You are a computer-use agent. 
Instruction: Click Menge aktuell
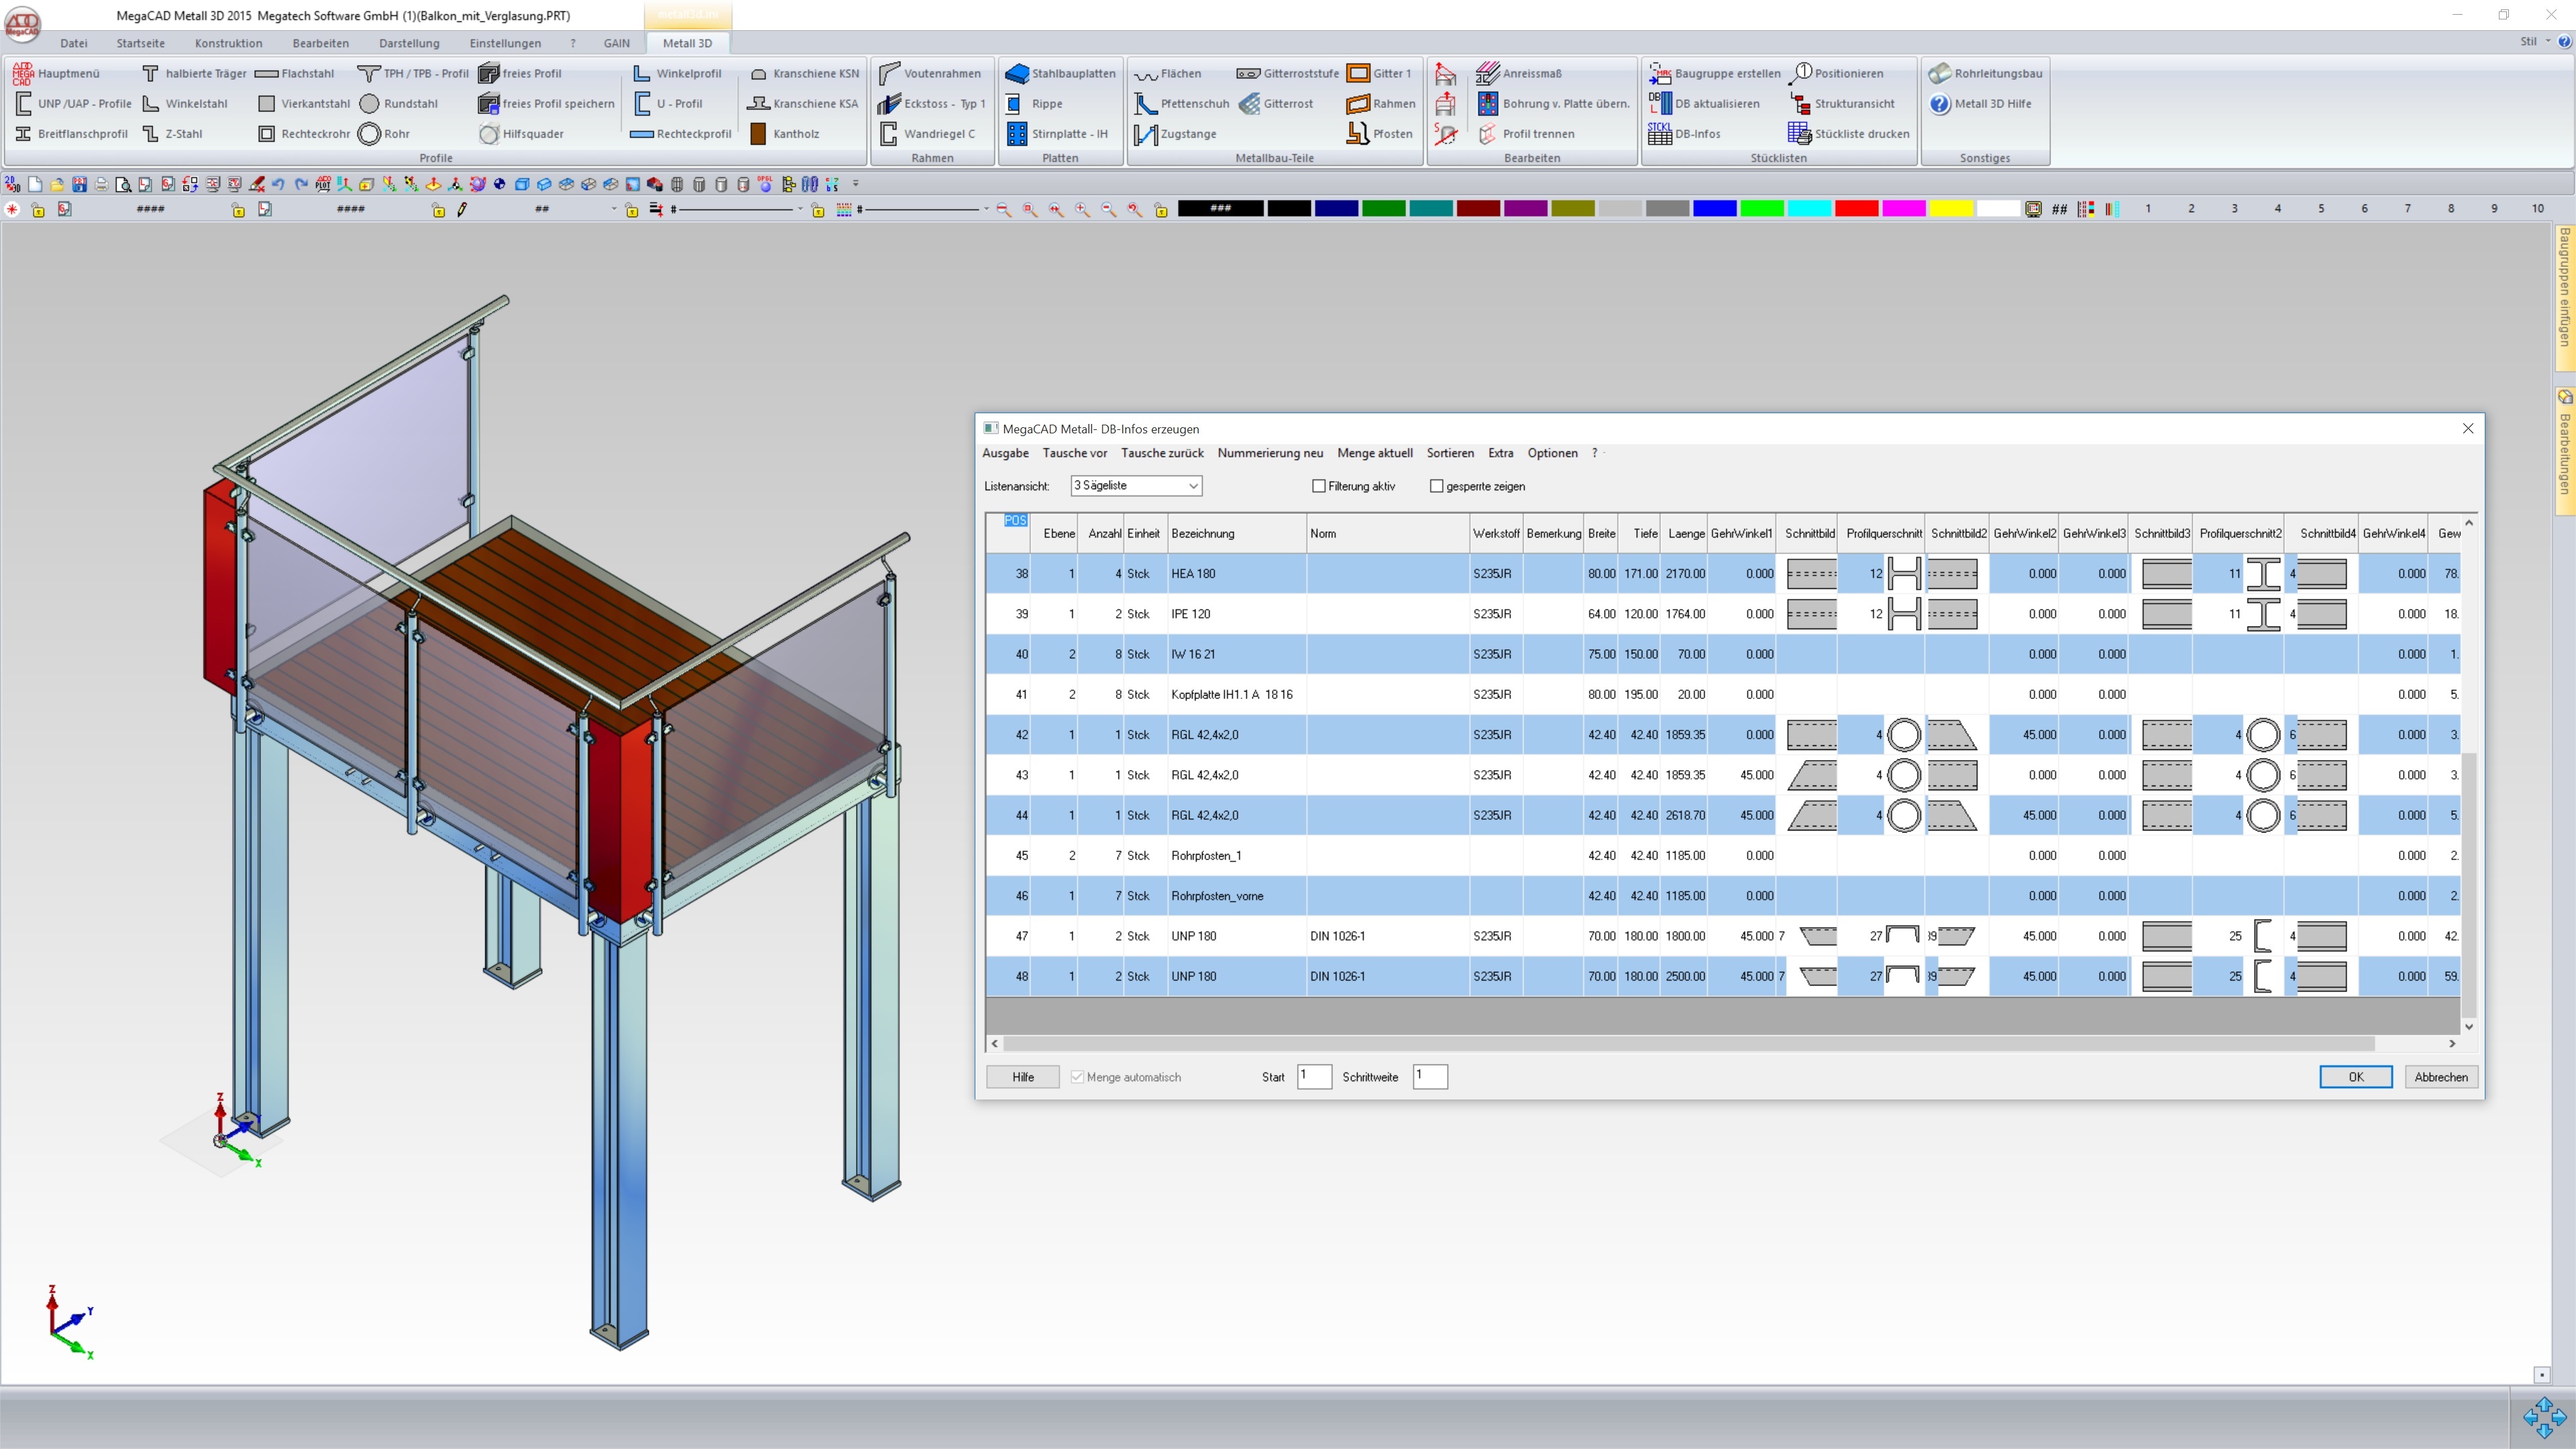pyautogui.click(x=1375, y=453)
